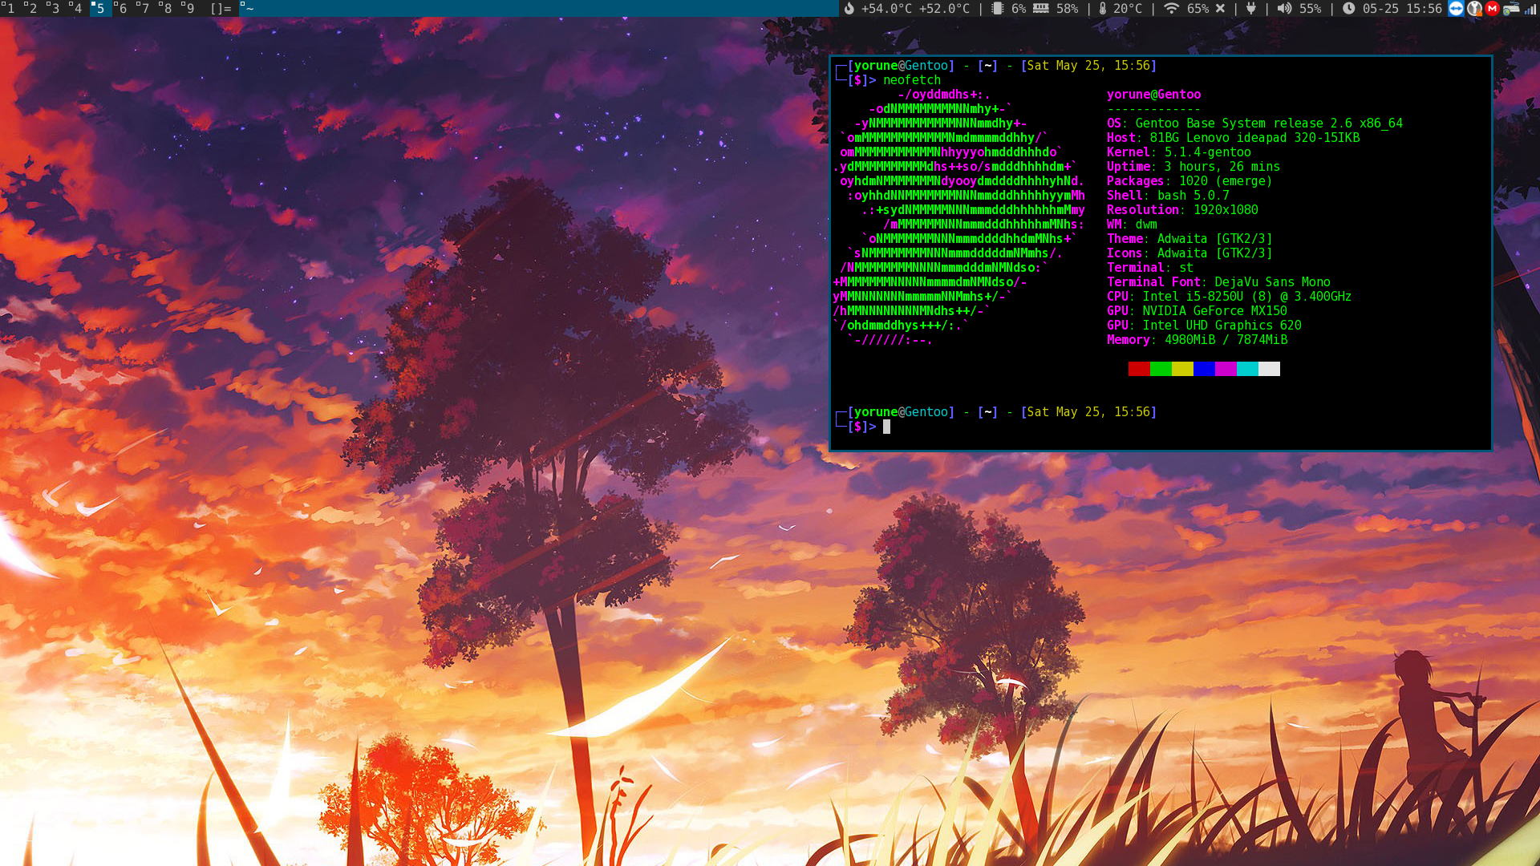Open the round white tray icon with orange lock badge

coord(1474,9)
